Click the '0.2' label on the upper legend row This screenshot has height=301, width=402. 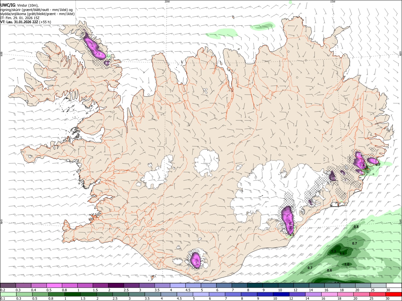click(3, 290)
